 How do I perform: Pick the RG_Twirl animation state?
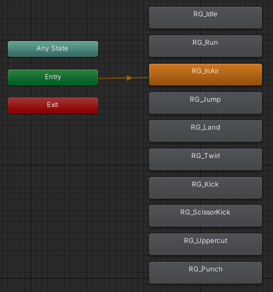pyautogui.click(x=206, y=159)
